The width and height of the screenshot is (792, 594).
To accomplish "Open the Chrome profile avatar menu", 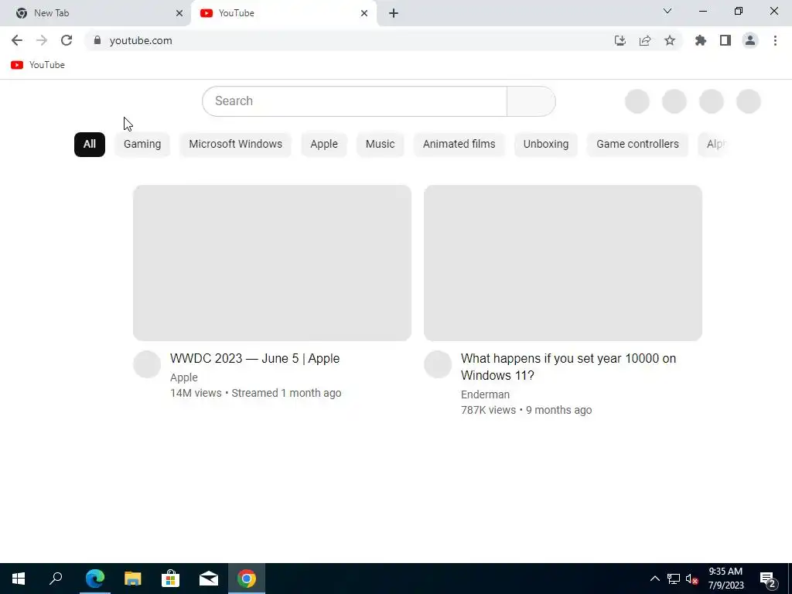I will pyautogui.click(x=750, y=40).
